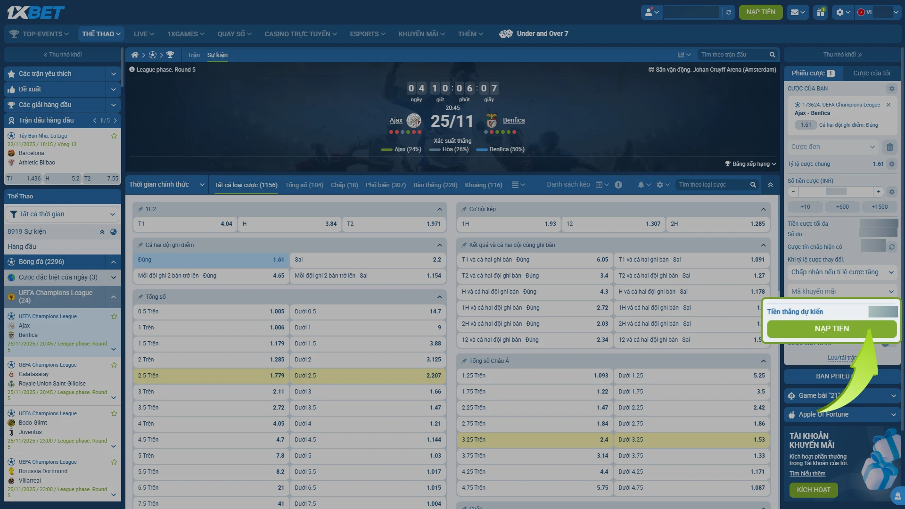Star the Bodo-Glimt vs Juventus match
The image size is (905, 509).
tap(114, 413)
